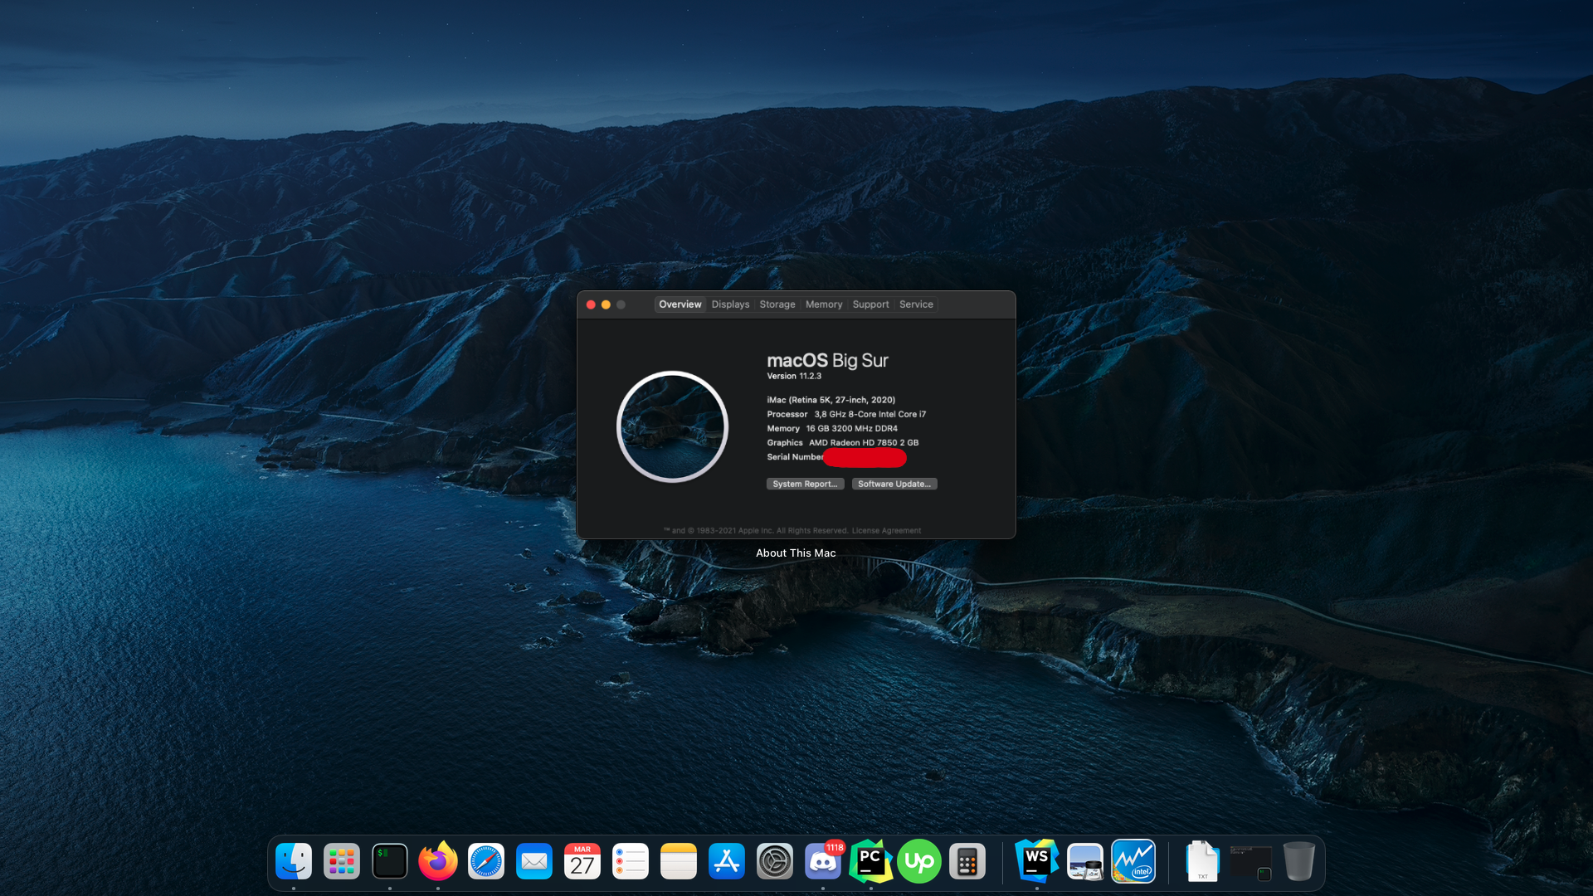This screenshot has height=896, width=1593.
Task: Open Calculator from the dock
Action: pos(967,861)
